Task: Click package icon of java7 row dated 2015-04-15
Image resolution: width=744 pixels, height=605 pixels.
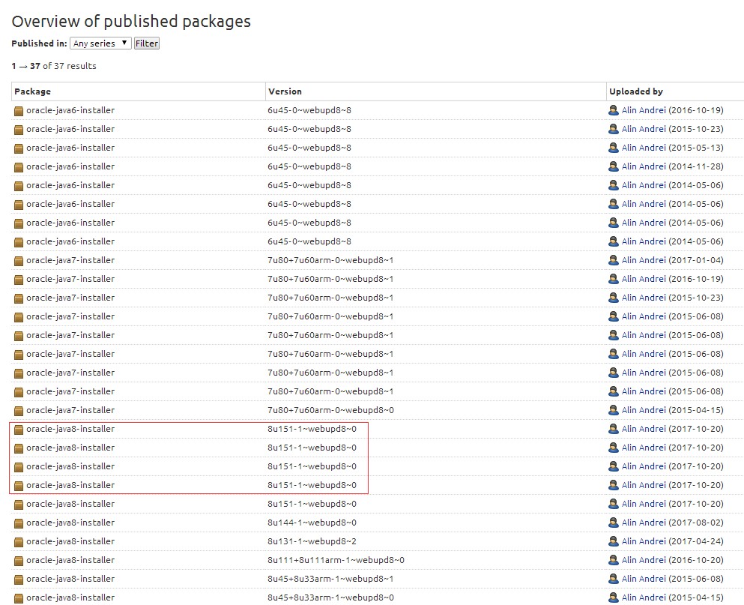Action: point(19,412)
